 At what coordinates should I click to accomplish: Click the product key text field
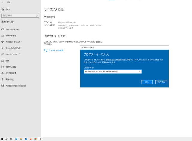(x=110, y=72)
